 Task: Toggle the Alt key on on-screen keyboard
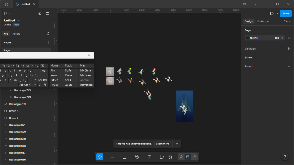pos(21,85)
